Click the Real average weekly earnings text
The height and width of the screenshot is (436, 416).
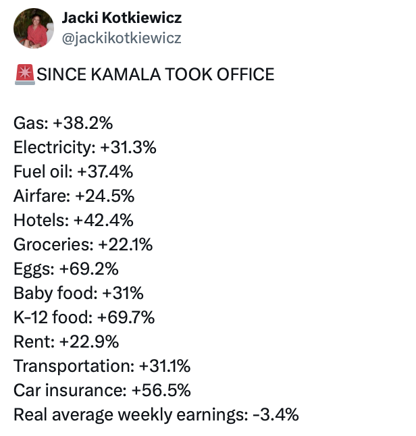click(x=131, y=415)
